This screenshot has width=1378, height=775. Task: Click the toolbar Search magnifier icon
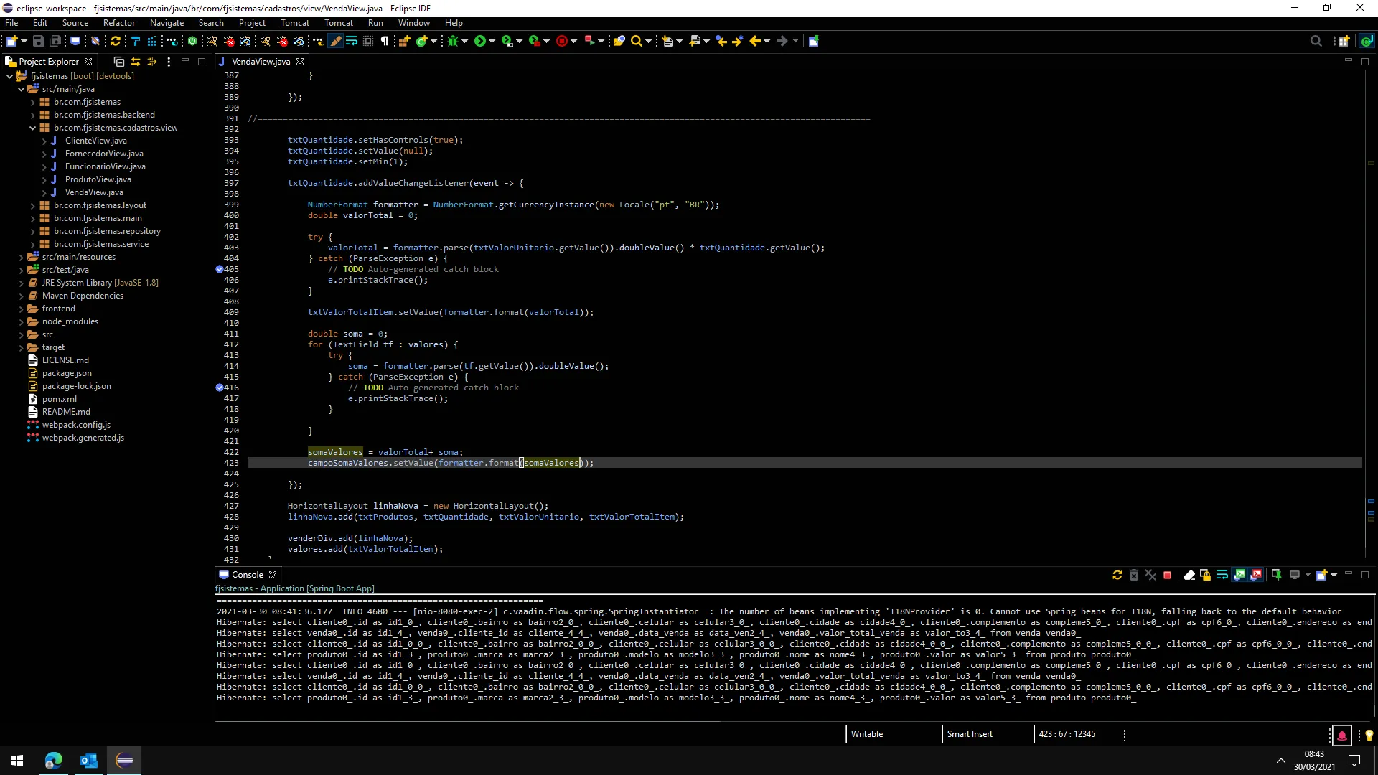coord(636,42)
